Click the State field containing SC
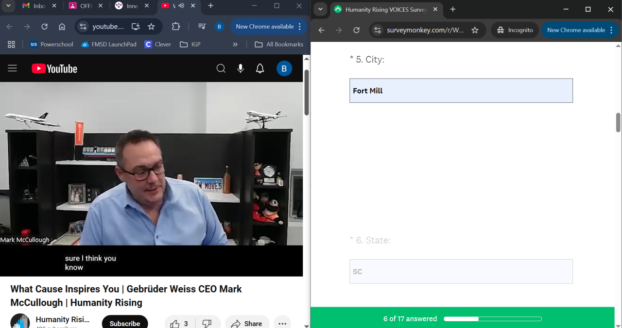 pyautogui.click(x=461, y=271)
